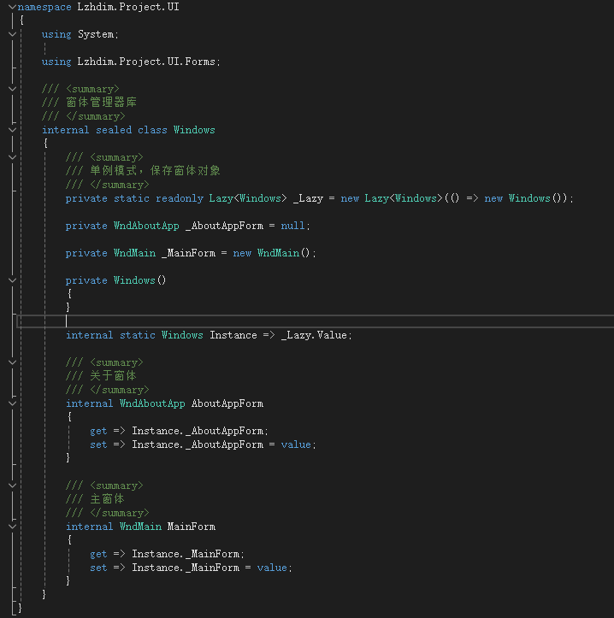Image resolution: width=614 pixels, height=618 pixels.
Task: Collapse the 窗体管理器库 summary comment
Action: [12, 89]
